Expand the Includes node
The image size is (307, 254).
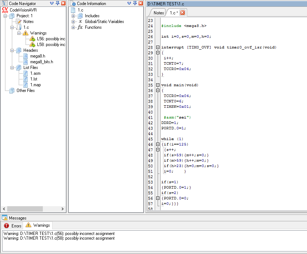coord(73,16)
